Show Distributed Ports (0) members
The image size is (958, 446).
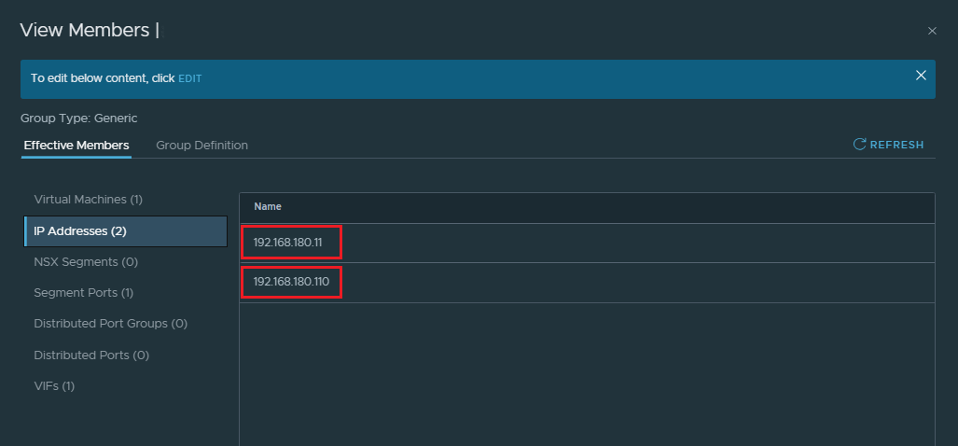91,355
